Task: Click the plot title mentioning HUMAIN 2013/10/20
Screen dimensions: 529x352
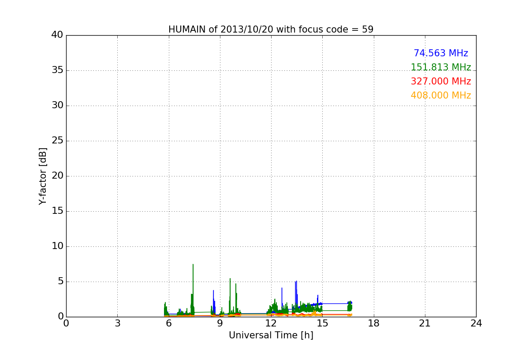Action: point(271,29)
